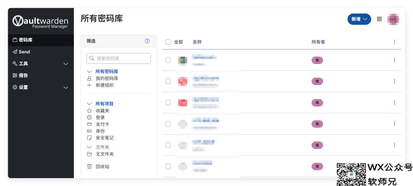Open the 工具 tools sidebar item
The height and width of the screenshot is (186, 413).
coord(41,64)
